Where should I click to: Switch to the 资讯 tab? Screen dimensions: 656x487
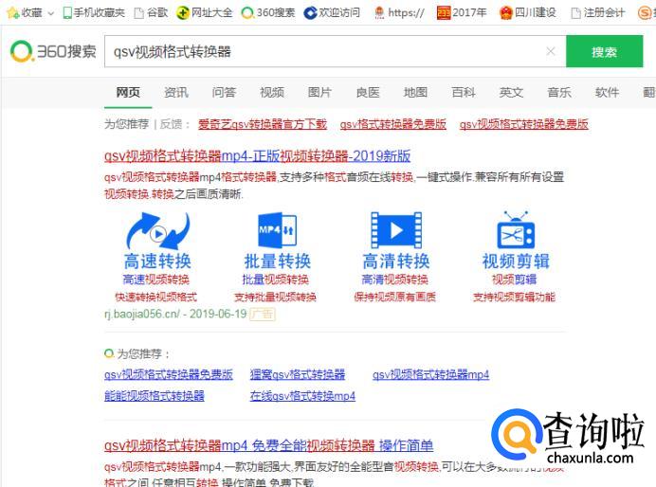[176, 92]
